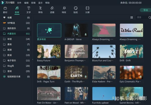Screen dimensions: 151x105
Task: Click the Drift - Pages Turn label
Action: [x=46, y=82]
